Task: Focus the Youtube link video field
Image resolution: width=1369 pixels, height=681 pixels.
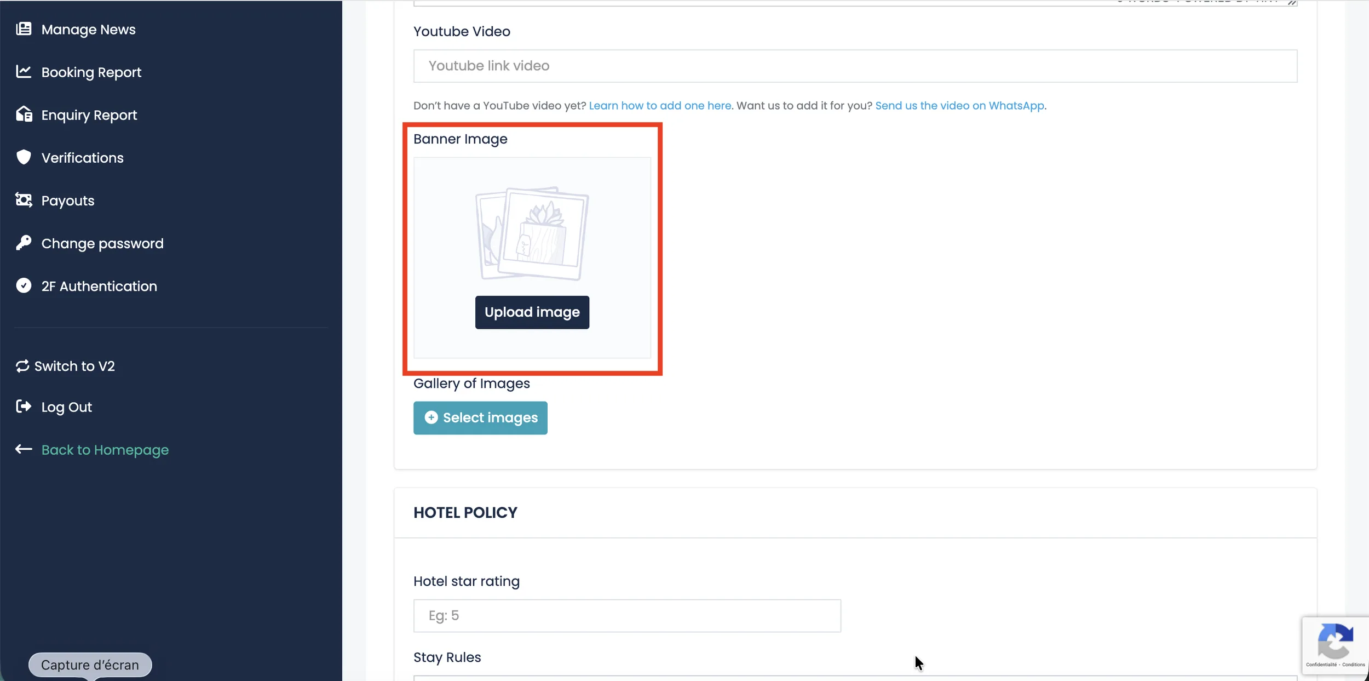Action: [855, 66]
